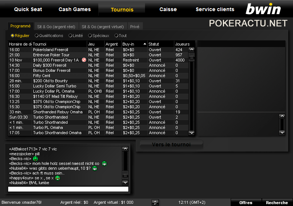The height and width of the screenshot is (206, 293).
Task: Select the Qualifications radio button
Action: click(37, 36)
